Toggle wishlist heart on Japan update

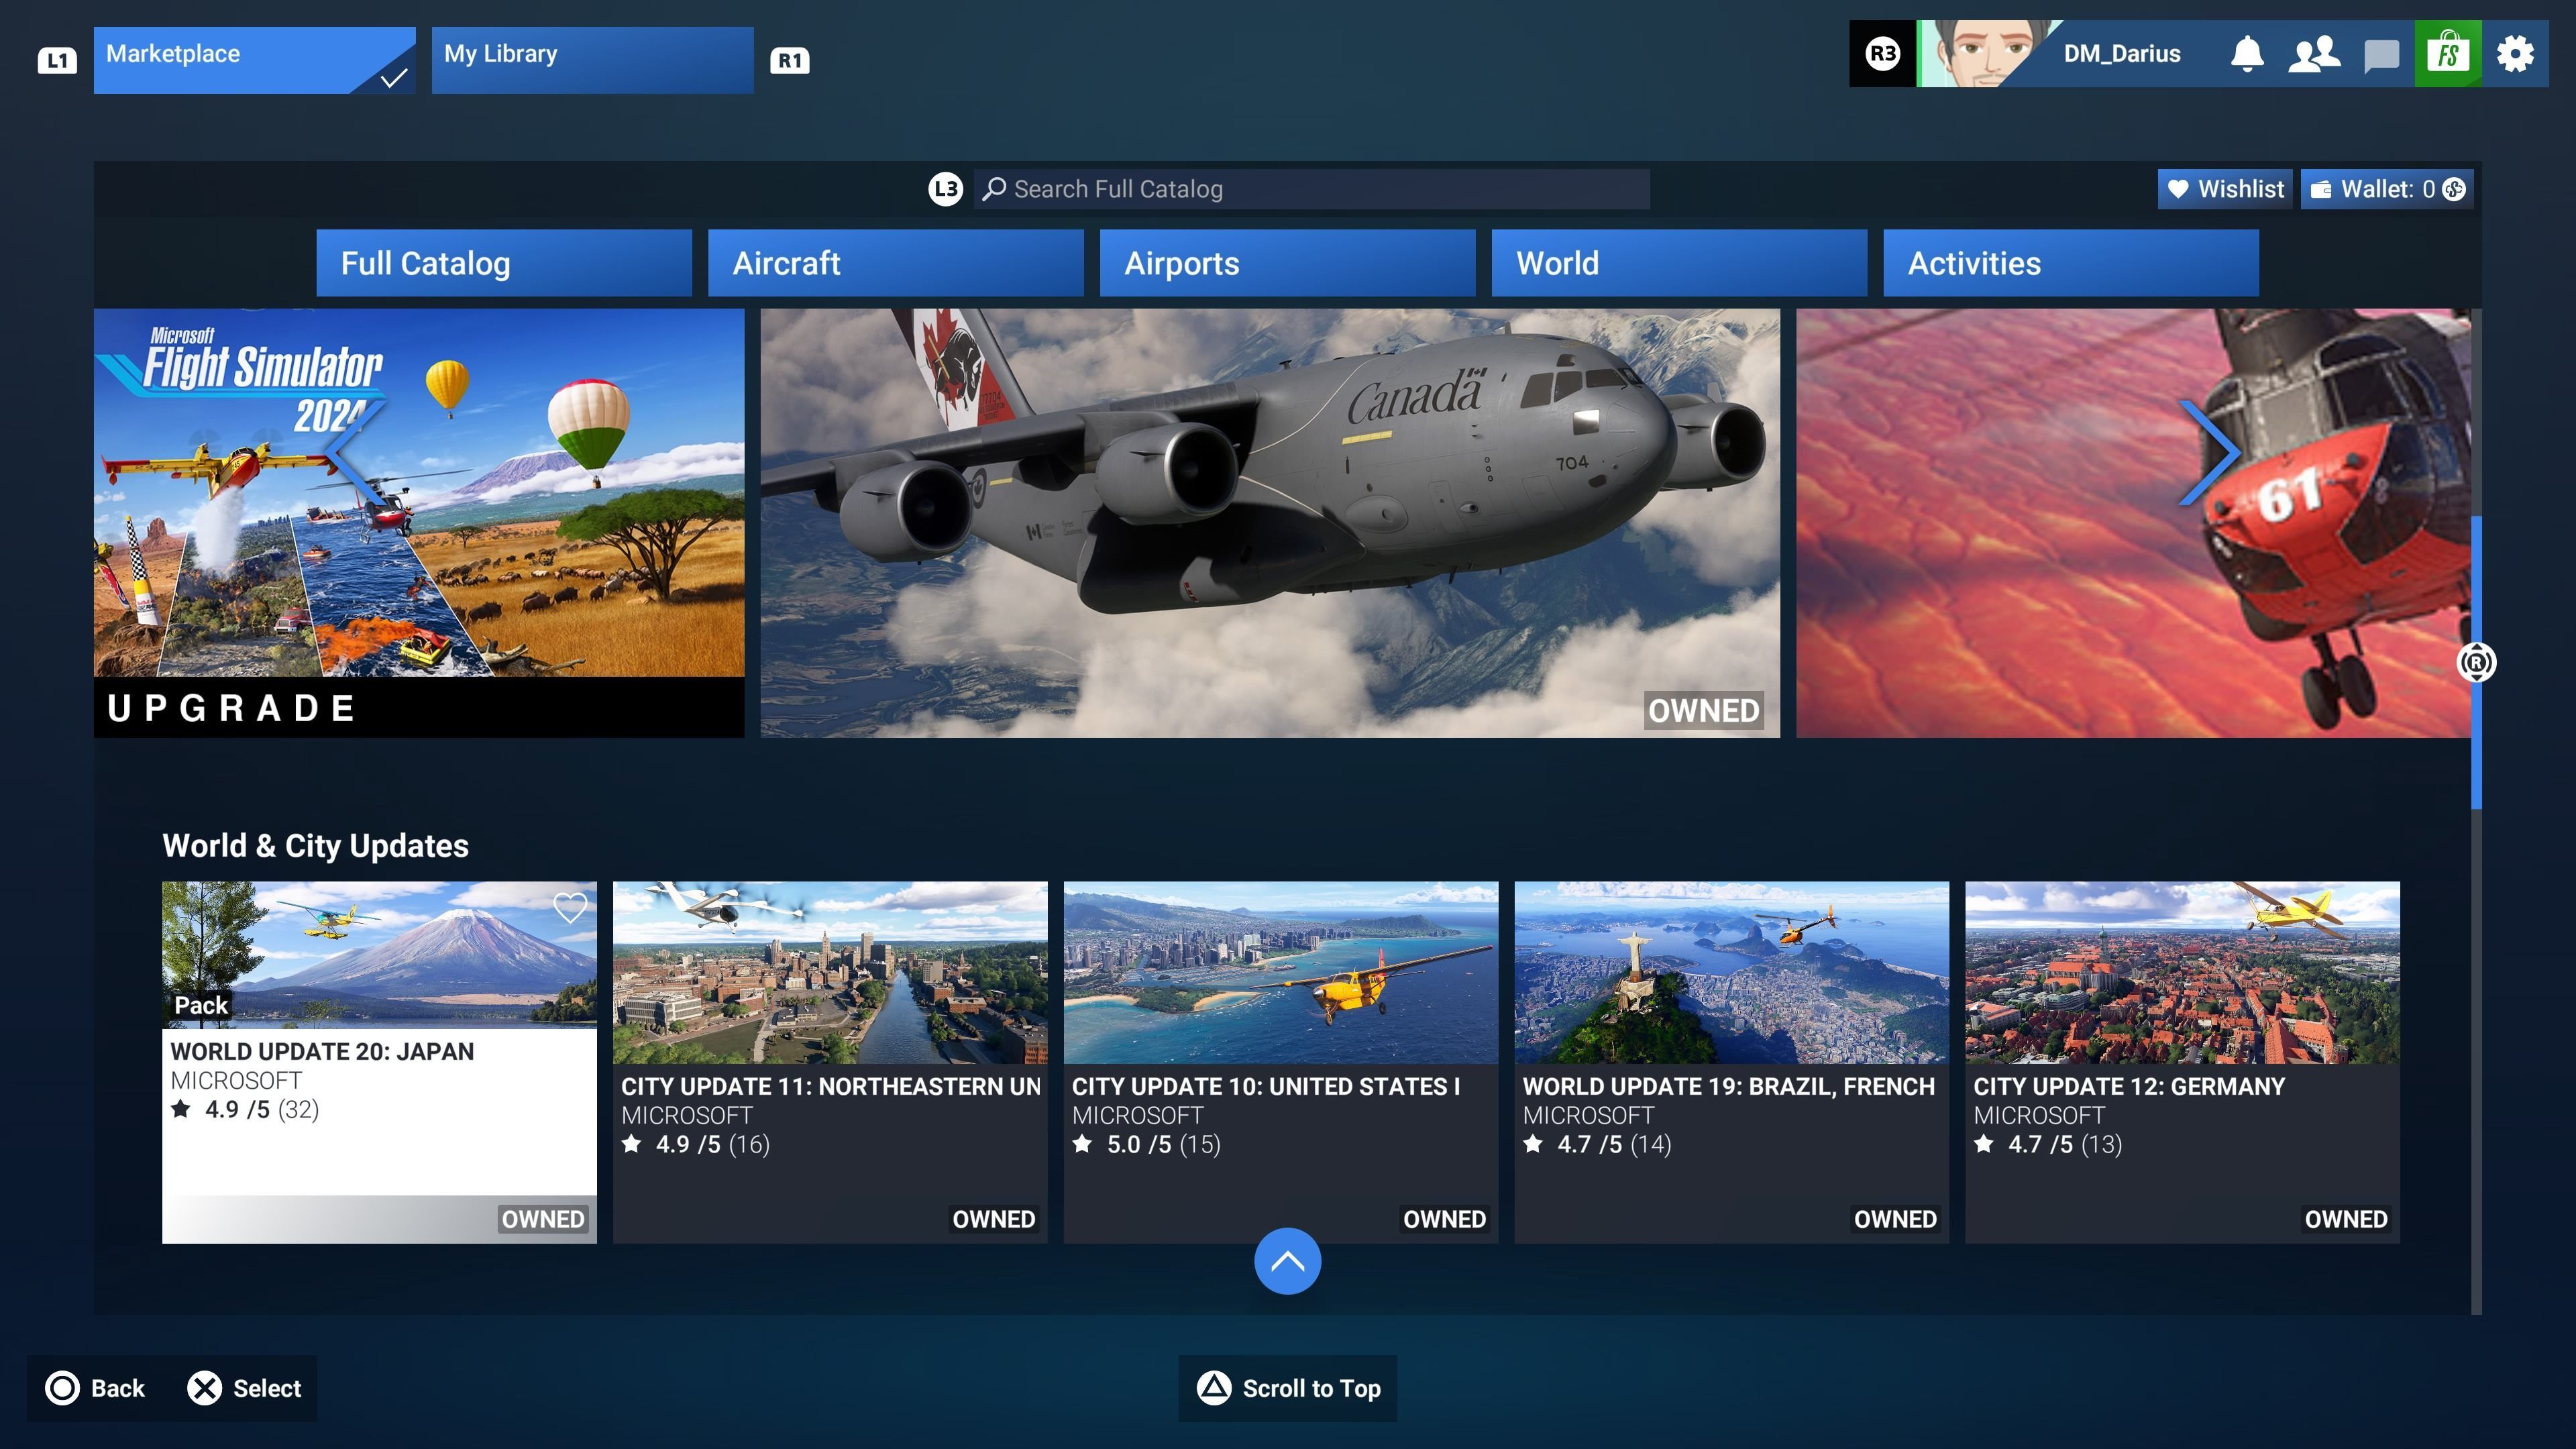570,908
